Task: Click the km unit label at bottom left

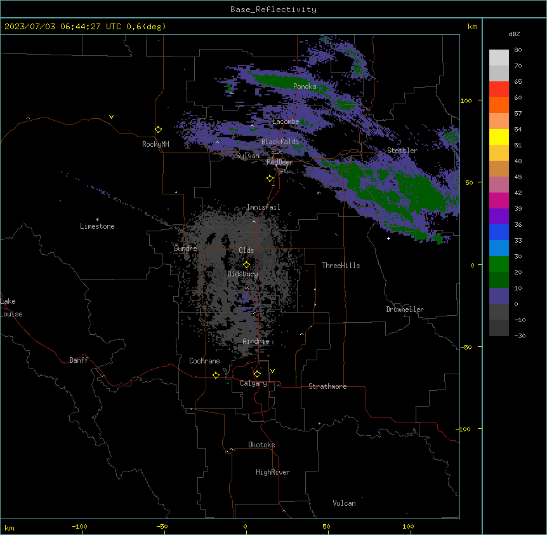Action: 9,528
